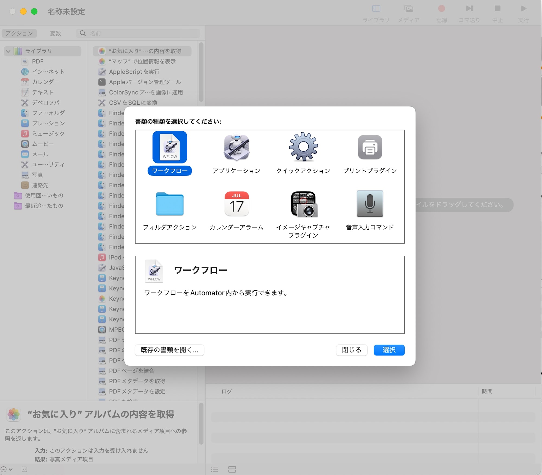Toggle the ライブラリ toolbar icon
Viewport: 542px width, 475px height.
(x=376, y=9)
